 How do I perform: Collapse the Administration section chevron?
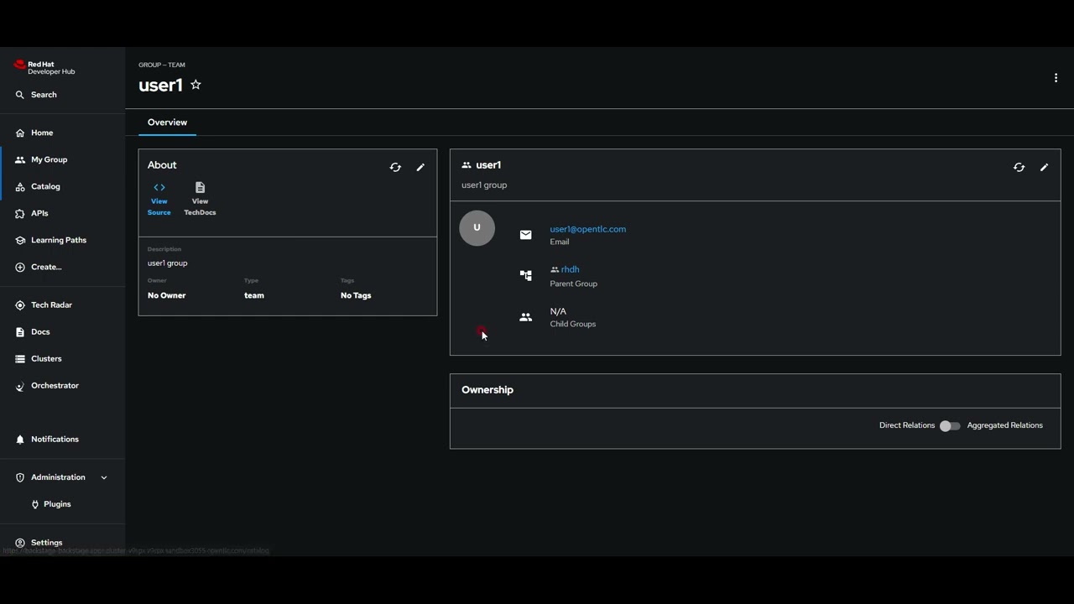point(104,477)
